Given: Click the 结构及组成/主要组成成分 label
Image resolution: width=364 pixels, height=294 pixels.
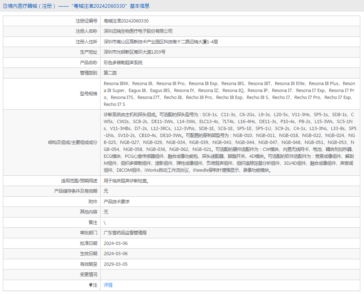Looking at the screenshot, I should (73, 142).
